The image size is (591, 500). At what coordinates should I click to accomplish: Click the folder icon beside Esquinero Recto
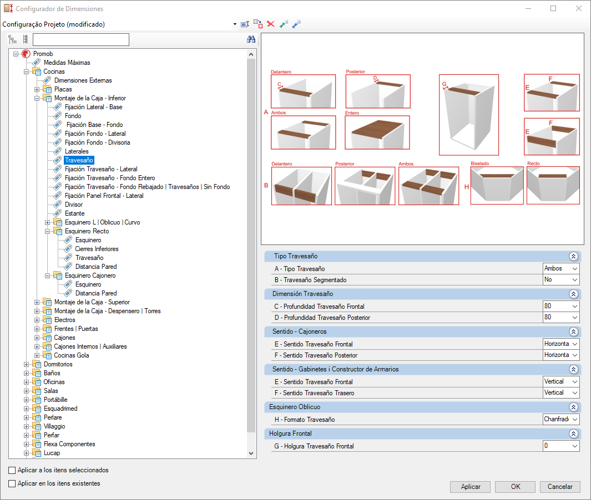[58, 231]
